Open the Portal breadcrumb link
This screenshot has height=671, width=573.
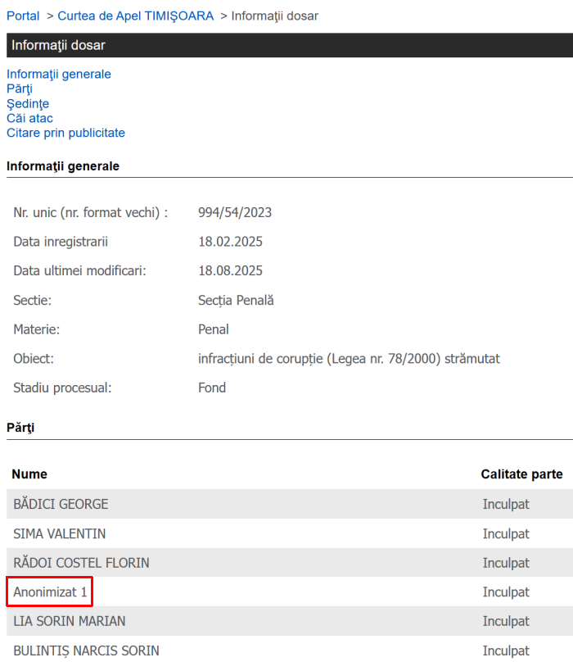[23, 16]
